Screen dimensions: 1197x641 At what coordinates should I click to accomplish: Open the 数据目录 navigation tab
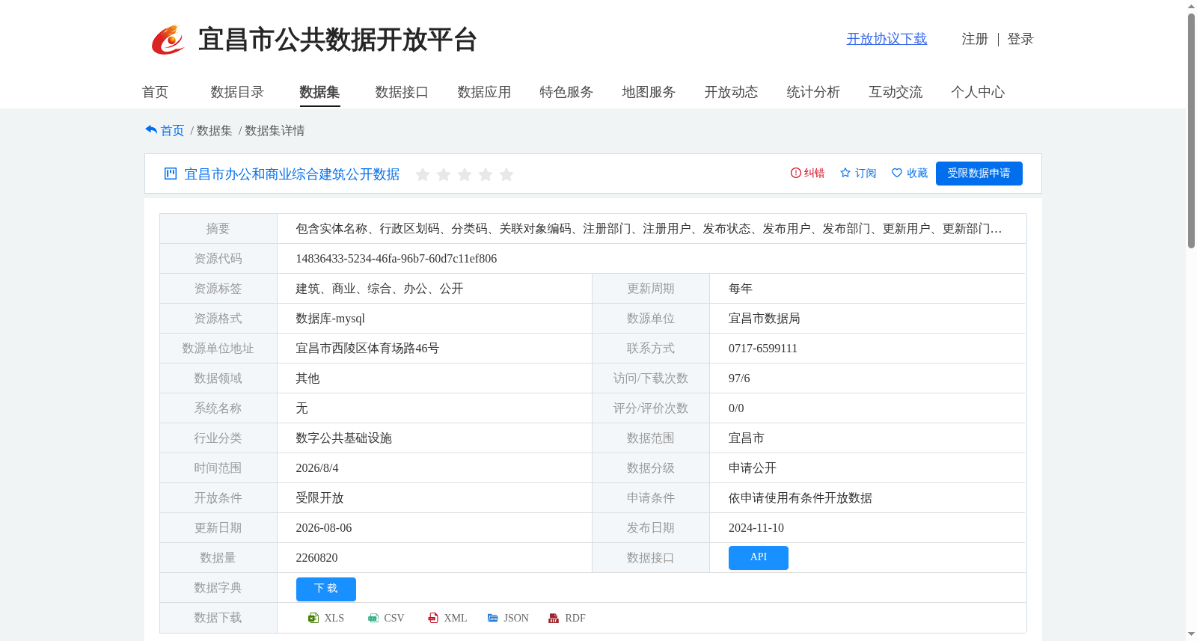click(237, 92)
